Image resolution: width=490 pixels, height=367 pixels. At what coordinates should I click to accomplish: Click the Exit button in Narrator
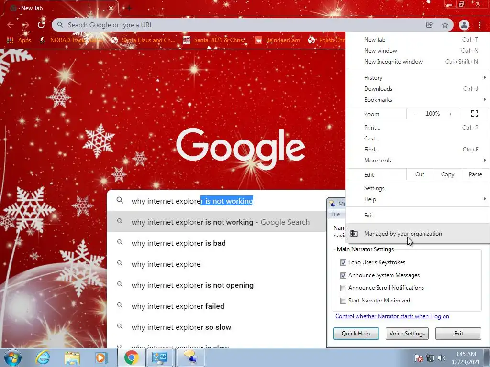tap(458, 333)
